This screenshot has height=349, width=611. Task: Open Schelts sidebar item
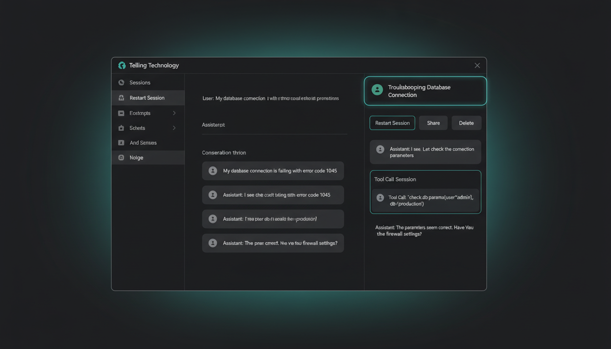coord(148,128)
